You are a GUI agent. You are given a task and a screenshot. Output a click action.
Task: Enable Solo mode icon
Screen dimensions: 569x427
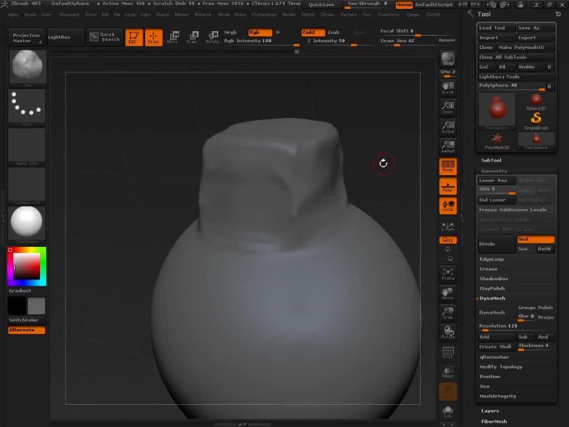448,412
